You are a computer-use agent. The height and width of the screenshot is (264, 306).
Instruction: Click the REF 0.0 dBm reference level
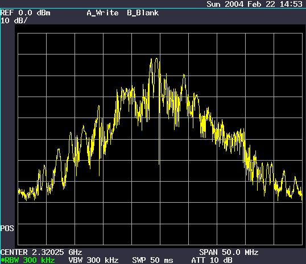tap(26, 13)
